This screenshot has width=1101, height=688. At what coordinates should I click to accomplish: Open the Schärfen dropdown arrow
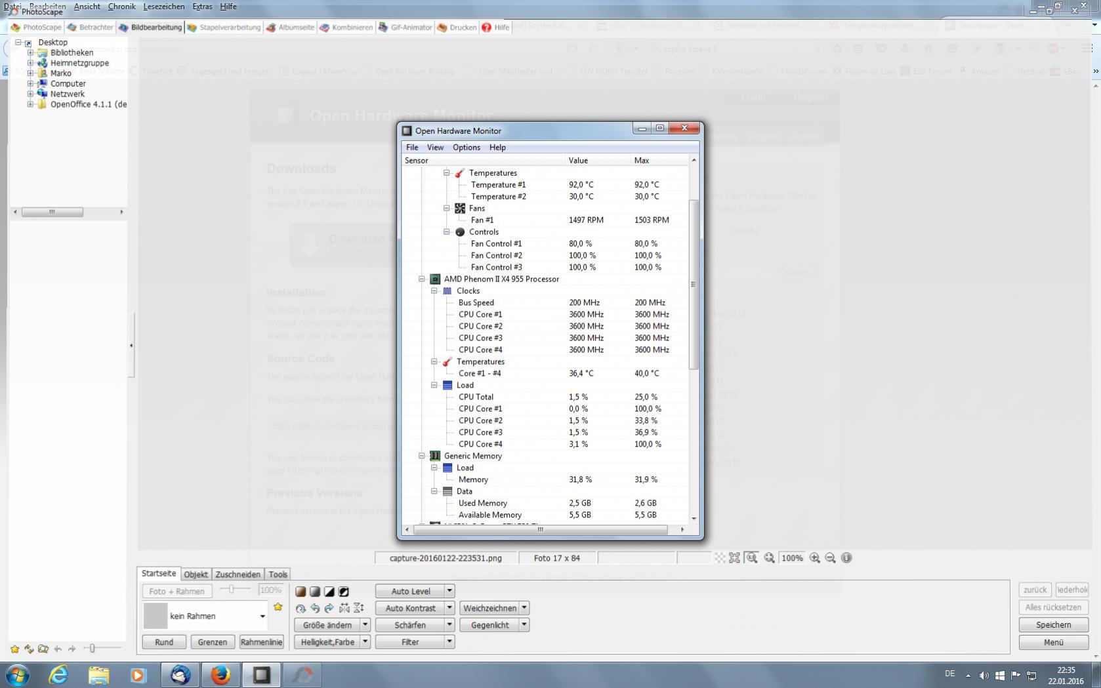click(449, 625)
